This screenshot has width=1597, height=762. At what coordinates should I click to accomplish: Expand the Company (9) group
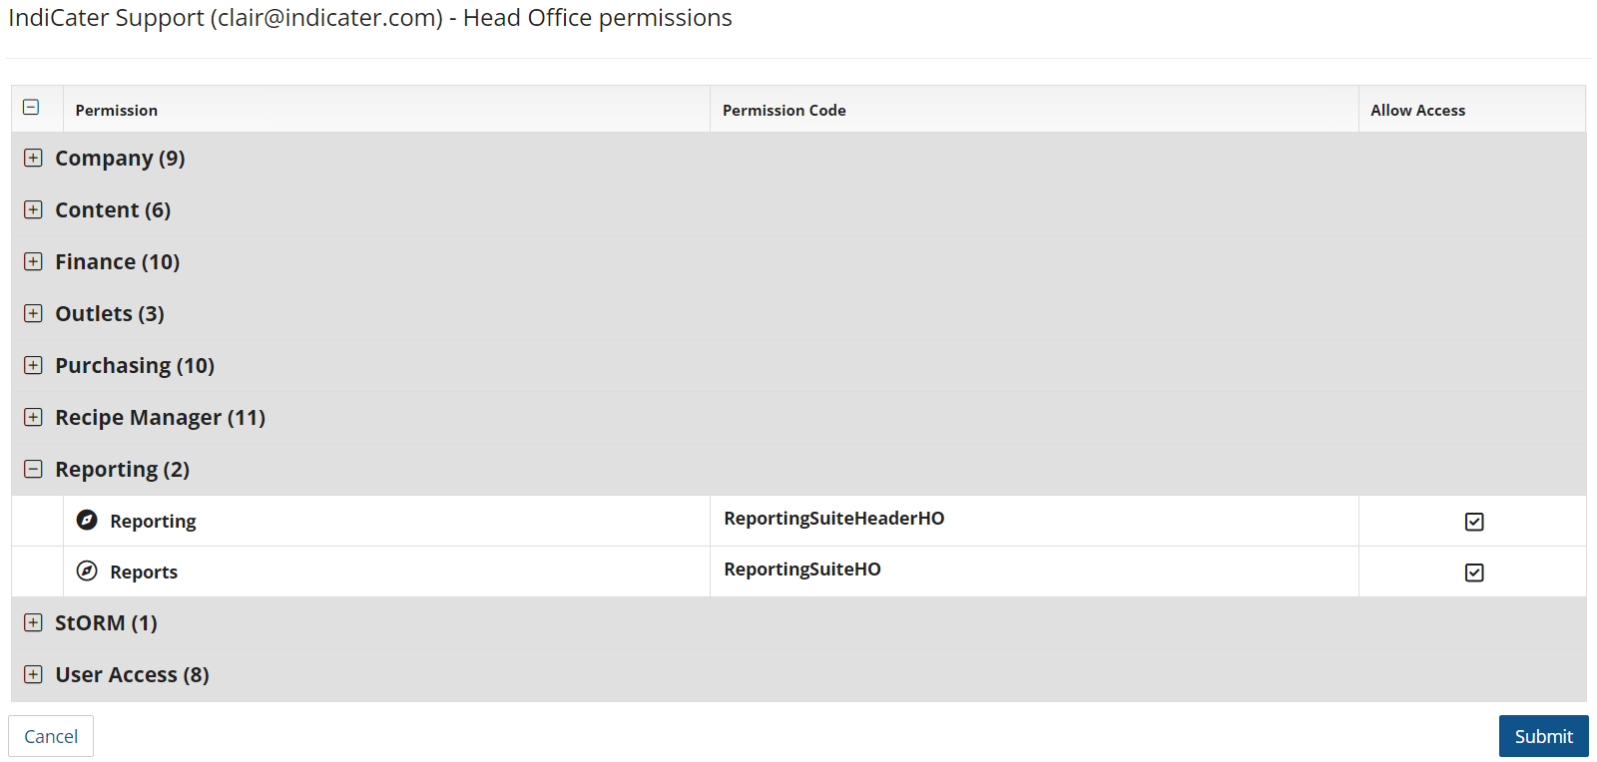[33, 158]
